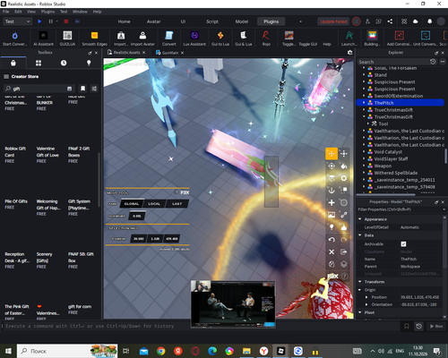This screenshot has height=358, width=448.
Task: Select Withered Spellblade in Explorer
Action: pyautogui.click(x=396, y=173)
